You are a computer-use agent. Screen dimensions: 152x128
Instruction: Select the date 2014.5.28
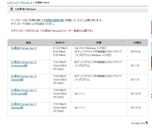pyautogui.click(x=136, y=52)
